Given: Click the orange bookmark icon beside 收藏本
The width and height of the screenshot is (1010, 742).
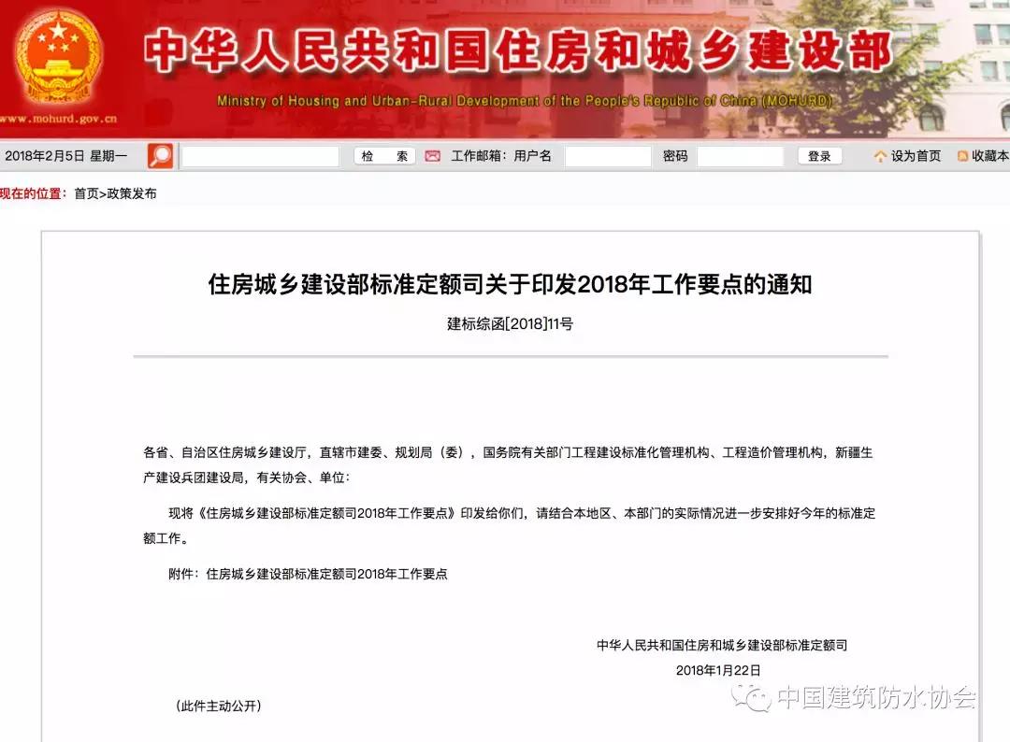Looking at the screenshot, I should click(x=962, y=157).
